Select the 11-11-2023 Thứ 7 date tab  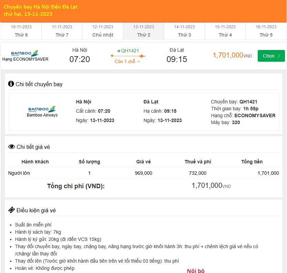click(62, 31)
